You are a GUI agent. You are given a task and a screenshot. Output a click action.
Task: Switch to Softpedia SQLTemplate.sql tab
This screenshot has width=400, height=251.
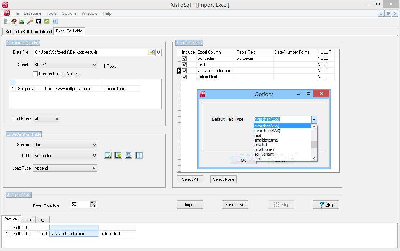[28, 32]
